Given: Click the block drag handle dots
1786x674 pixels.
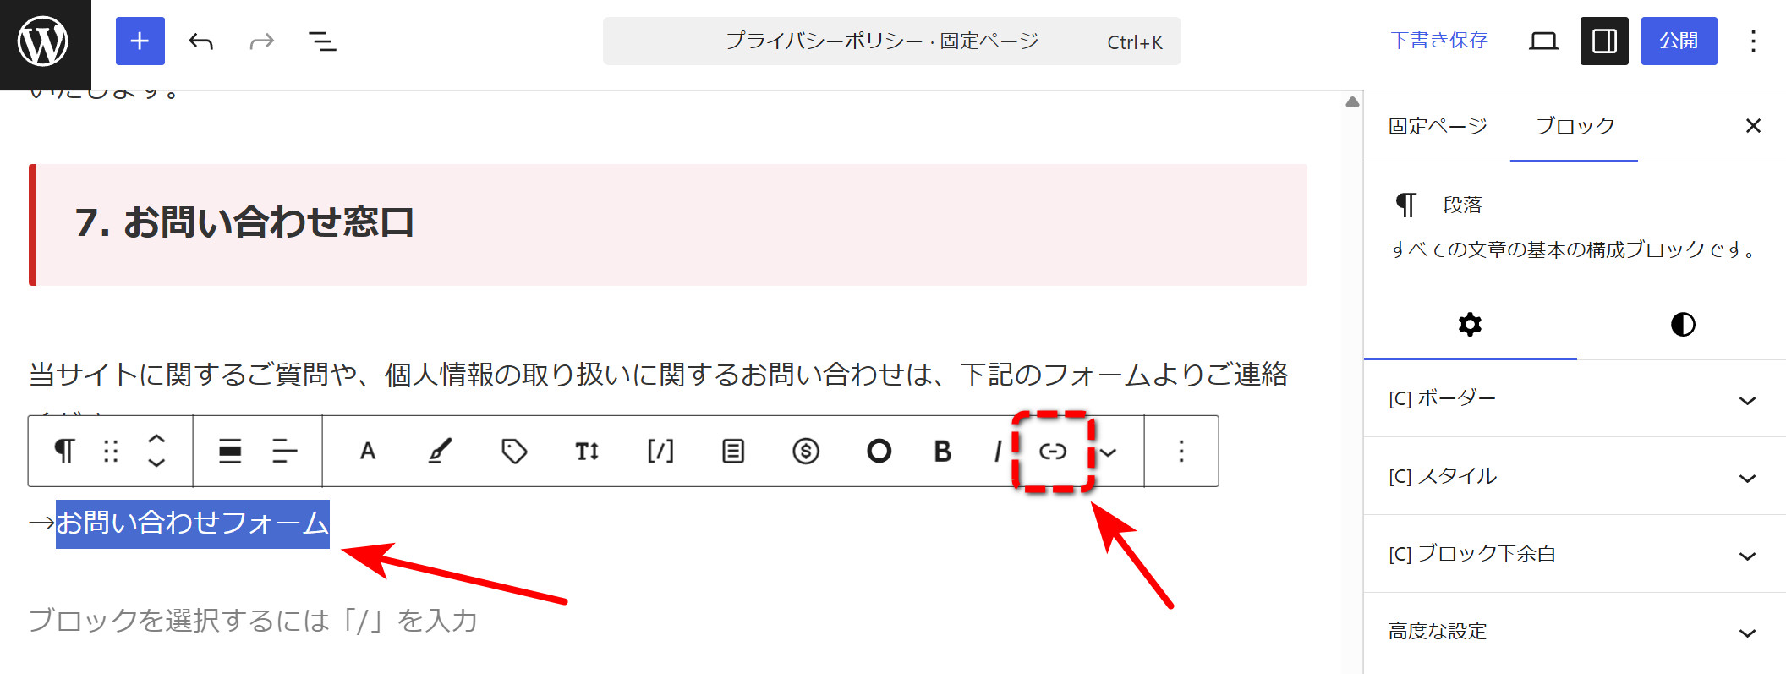Looking at the screenshot, I should point(111,452).
